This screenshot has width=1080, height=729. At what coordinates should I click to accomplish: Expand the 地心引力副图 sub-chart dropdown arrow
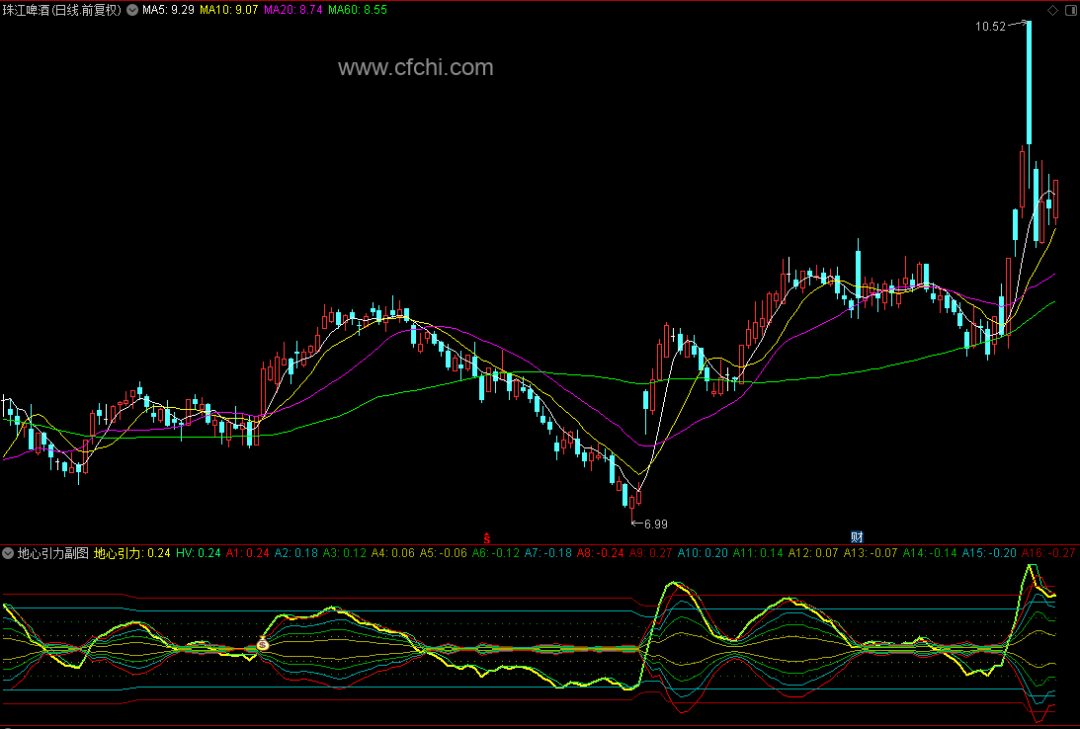click(8, 553)
